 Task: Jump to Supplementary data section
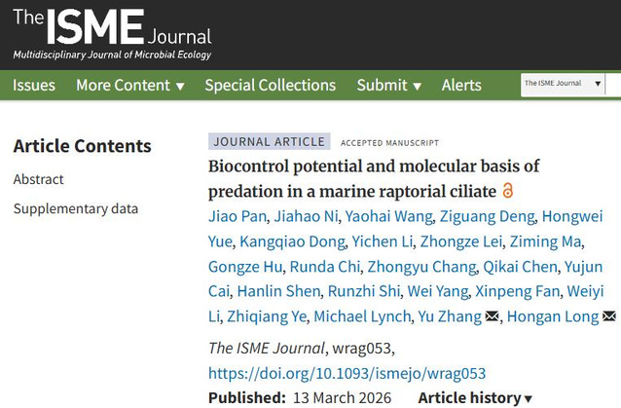pyautogui.click(x=76, y=208)
